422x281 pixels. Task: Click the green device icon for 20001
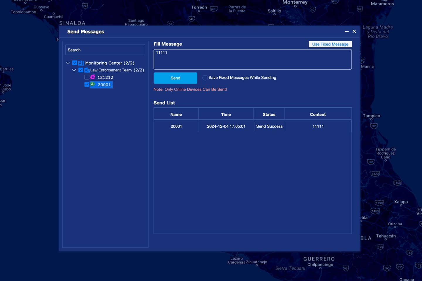[x=93, y=84]
